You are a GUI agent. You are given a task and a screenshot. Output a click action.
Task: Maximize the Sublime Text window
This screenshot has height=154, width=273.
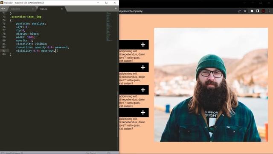pyautogui.click(x=106, y=3)
